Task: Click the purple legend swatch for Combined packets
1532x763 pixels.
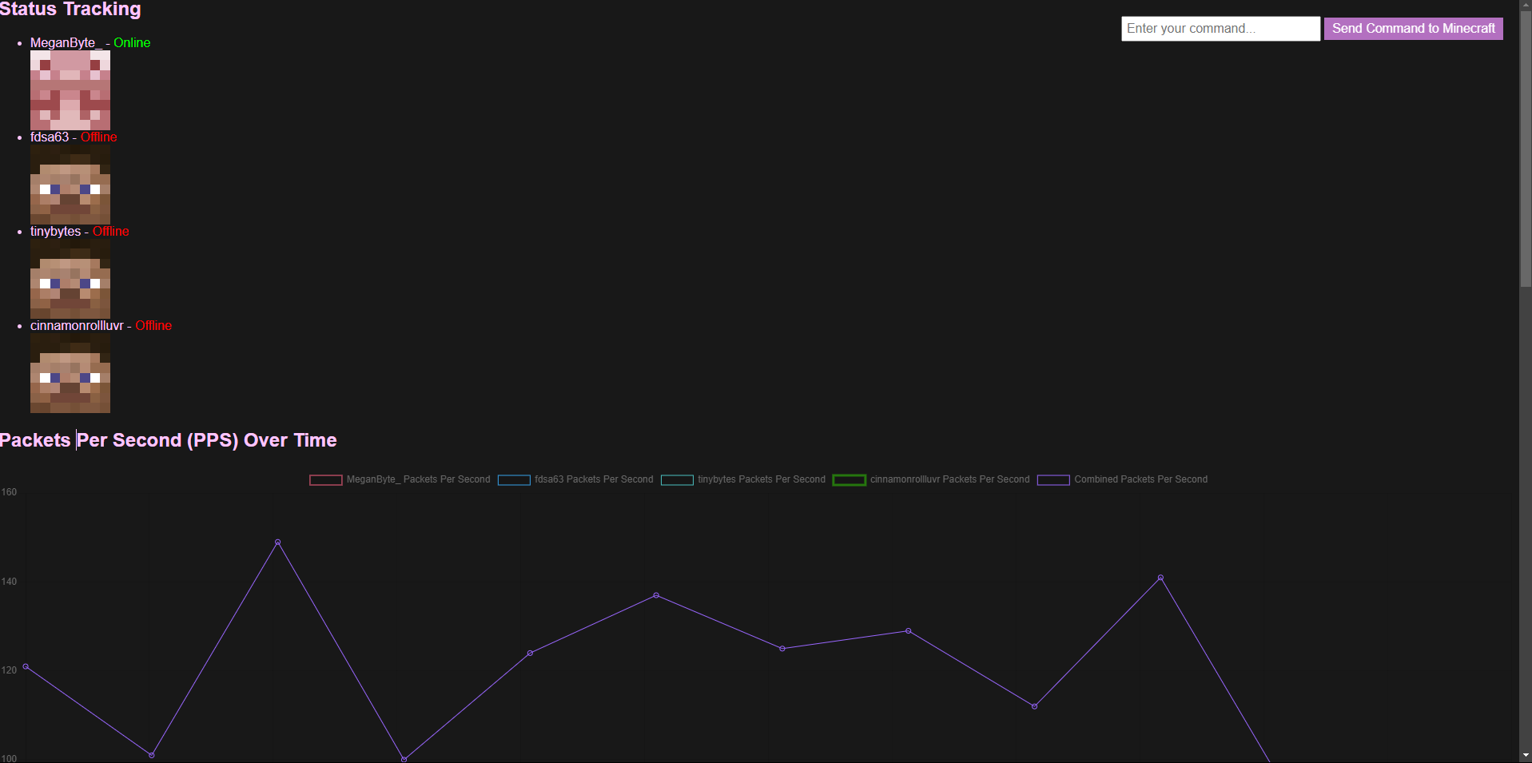Action: pos(1053,479)
